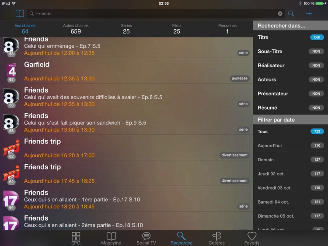Filter results by Vendredi 03 oct.
The image size is (328, 246).
(290, 188)
